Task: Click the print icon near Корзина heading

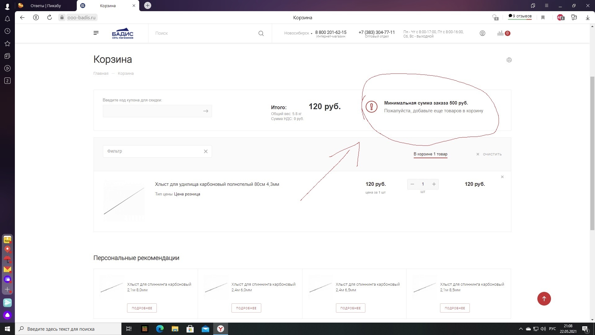Action: pos(509,60)
